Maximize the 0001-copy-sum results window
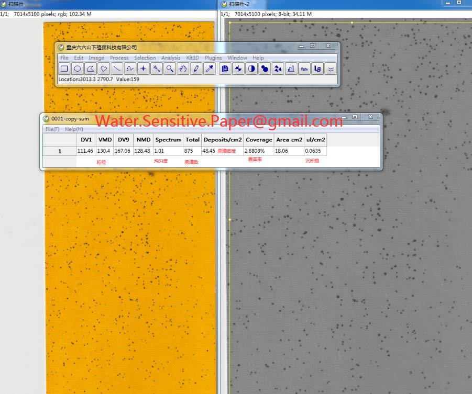 click(355, 117)
